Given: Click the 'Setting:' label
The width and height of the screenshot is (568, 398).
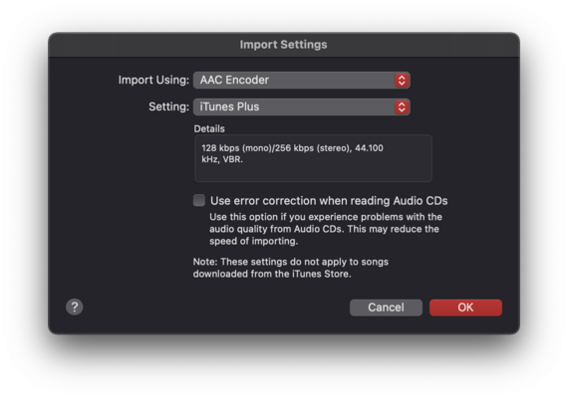Looking at the screenshot, I should point(168,106).
